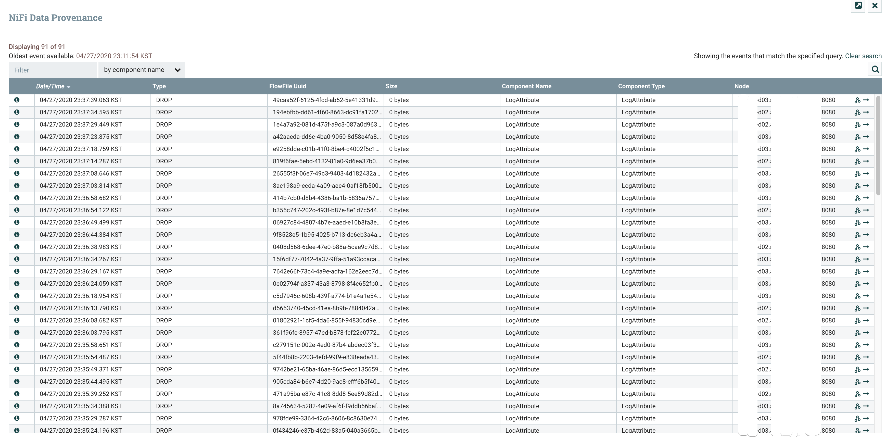885x438 pixels.
Task: View details of the 23:37:39.063 event
Action: pos(17,100)
